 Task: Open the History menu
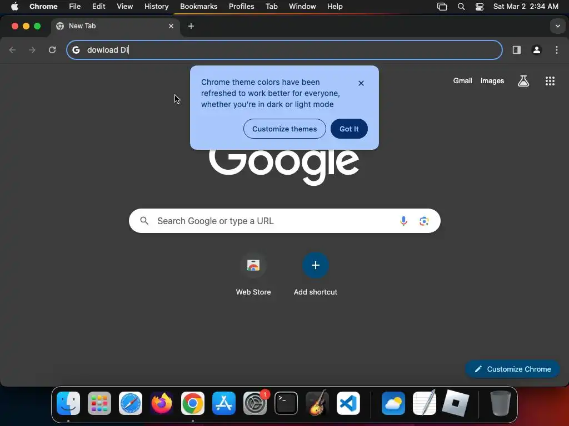pyautogui.click(x=156, y=7)
